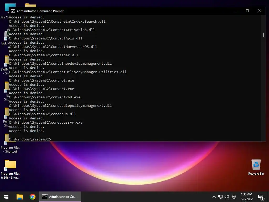Viewport: 269px width, 202px height.
Task: Click the ContactApis.dll path line
Action: tap(46, 38)
